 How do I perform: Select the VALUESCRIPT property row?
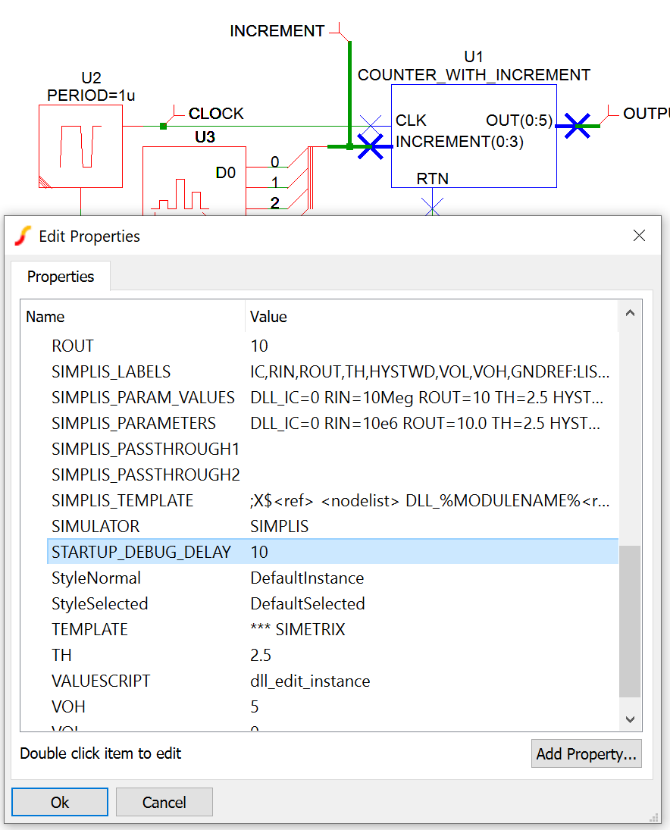click(101, 681)
